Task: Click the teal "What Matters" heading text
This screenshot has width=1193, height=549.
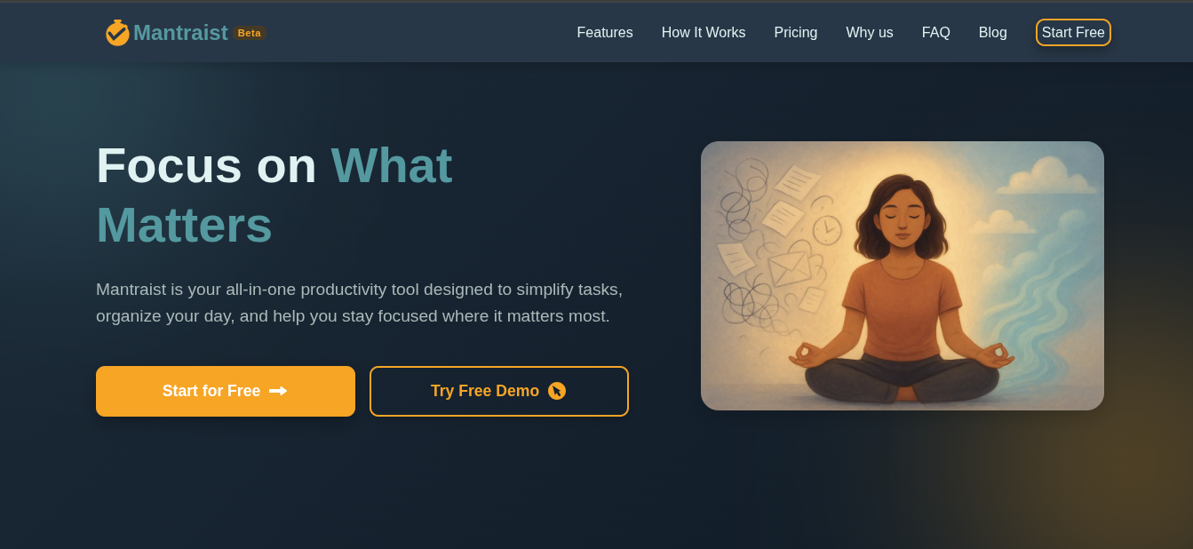Action: pos(274,195)
